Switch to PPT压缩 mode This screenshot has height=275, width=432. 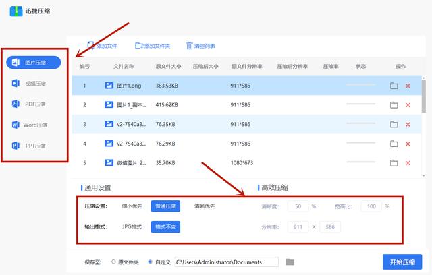pos(35,146)
